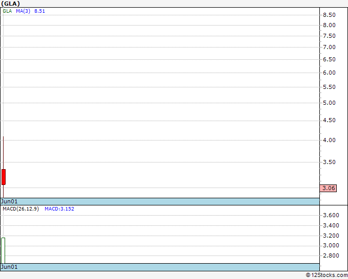Click the green GLA legend label
The image size is (348, 279).
point(7,11)
